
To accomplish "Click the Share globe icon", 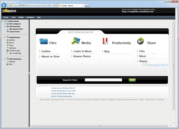I will [x=141, y=41].
